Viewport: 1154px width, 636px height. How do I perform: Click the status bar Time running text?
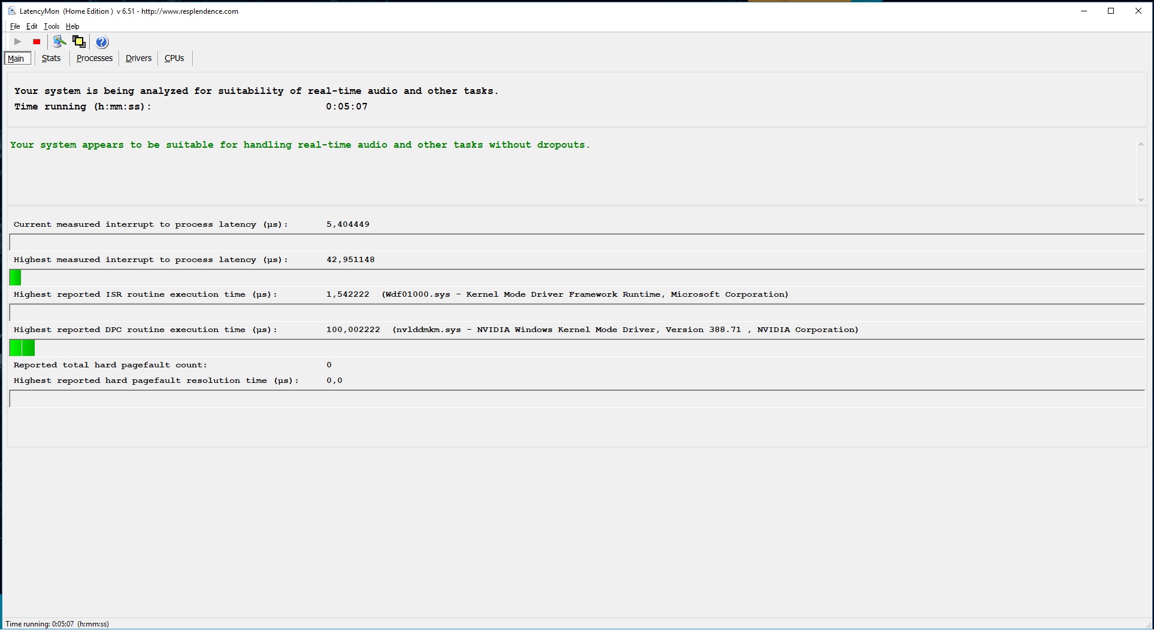point(57,624)
